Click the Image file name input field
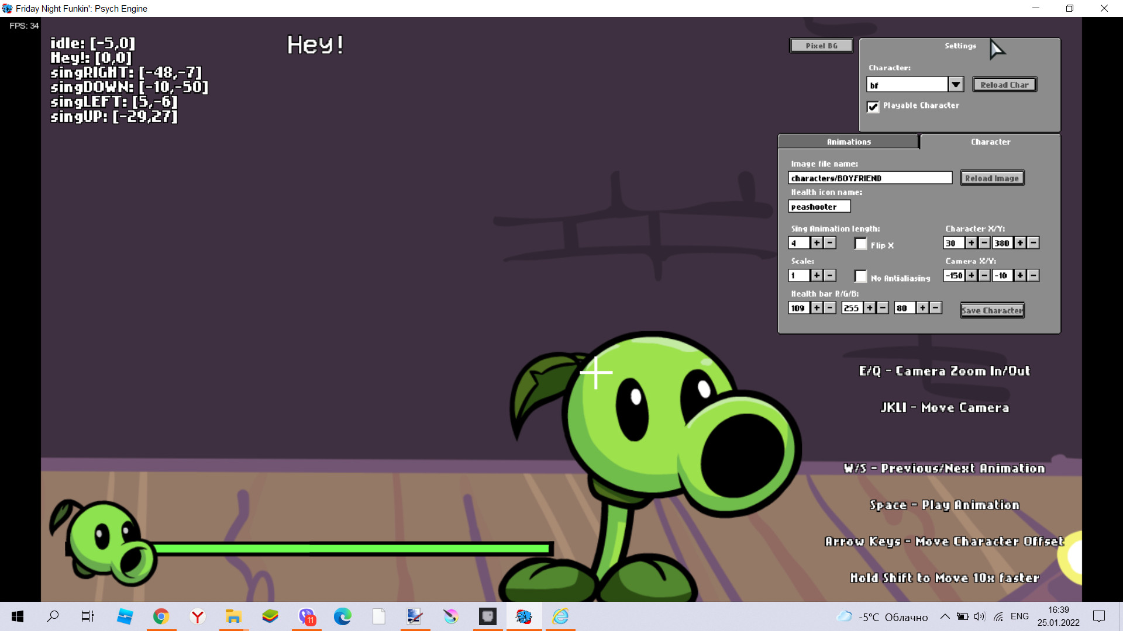The width and height of the screenshot is (1123, 631). 870,178
